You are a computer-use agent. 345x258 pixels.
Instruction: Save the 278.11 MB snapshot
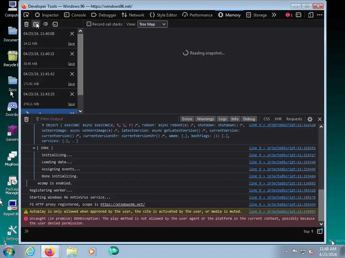[71, 104]
